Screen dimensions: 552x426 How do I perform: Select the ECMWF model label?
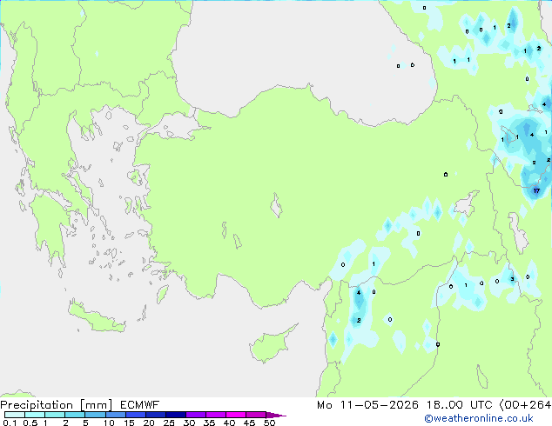[x=140, y=405]
